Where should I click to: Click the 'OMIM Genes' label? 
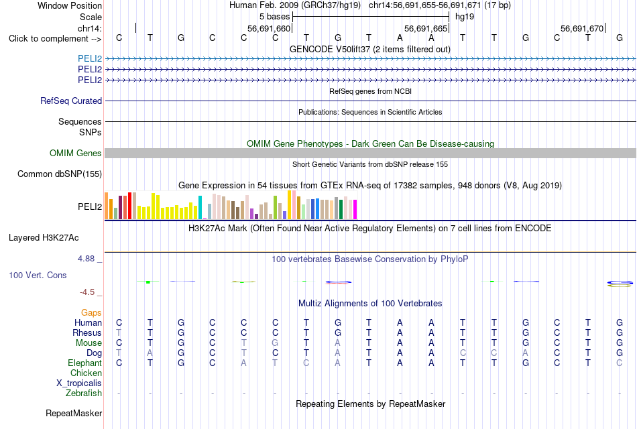[75, 153]
